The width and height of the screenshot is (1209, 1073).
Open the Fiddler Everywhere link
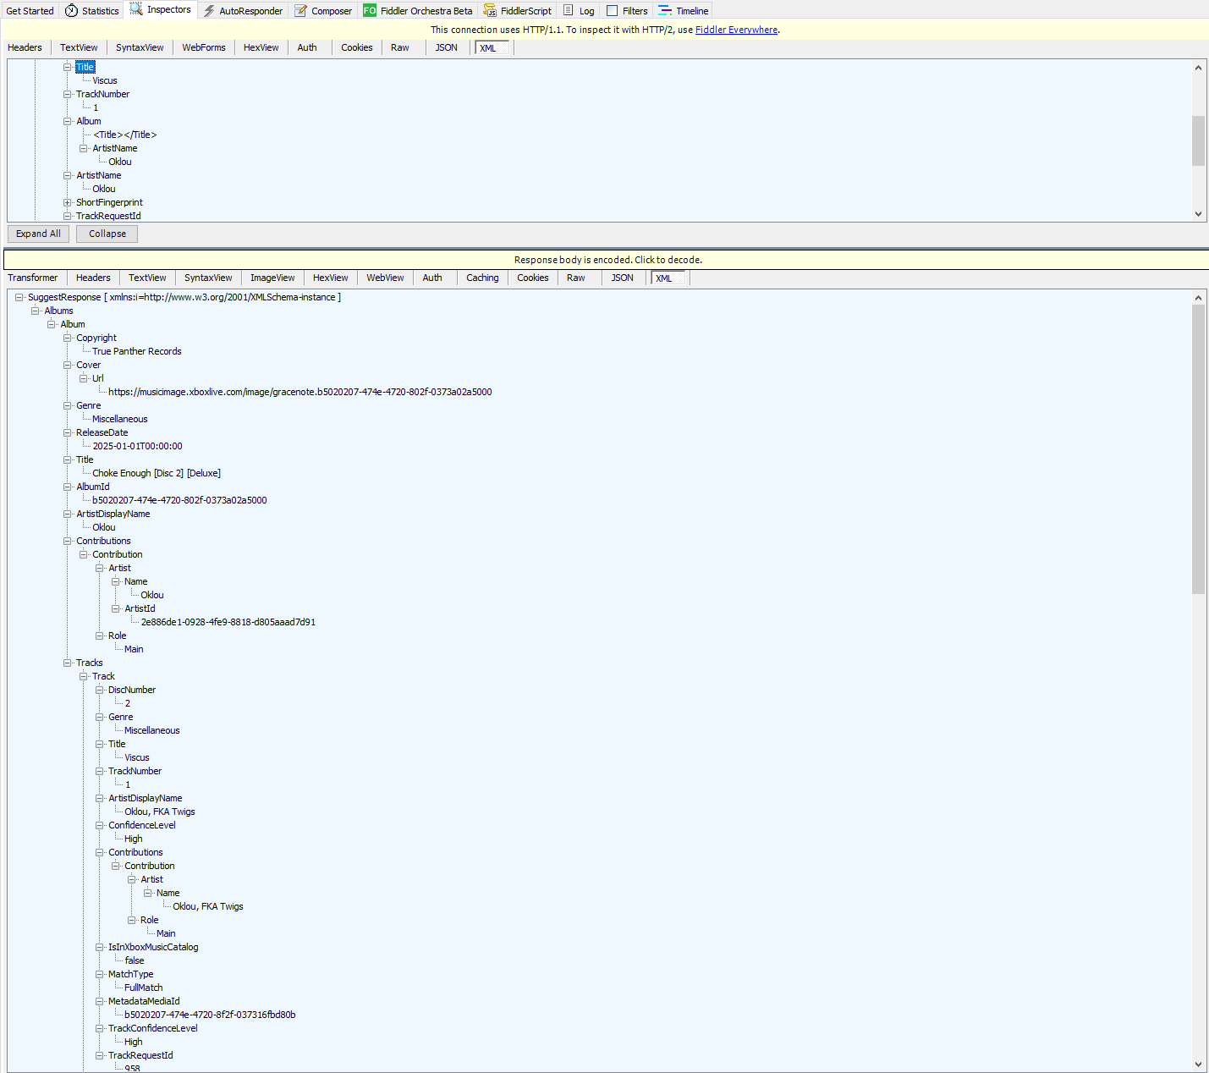tap(736, 30)
